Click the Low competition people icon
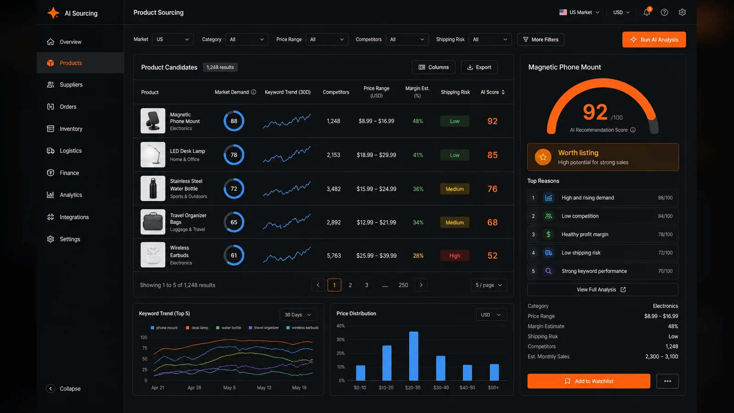This screenshot has height=413, width=734. pyautogui.click(x=548, y=216)
